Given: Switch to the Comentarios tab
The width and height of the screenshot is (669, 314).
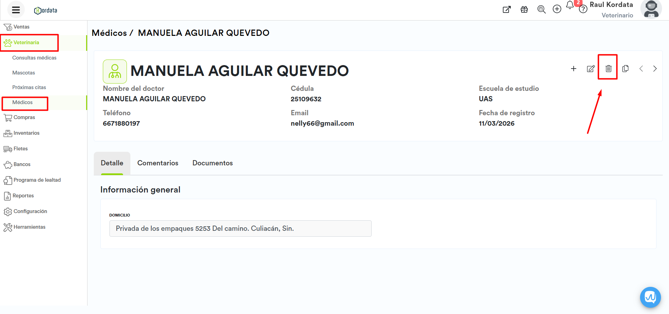Looking at the screenshot, I should click(158, 163).
